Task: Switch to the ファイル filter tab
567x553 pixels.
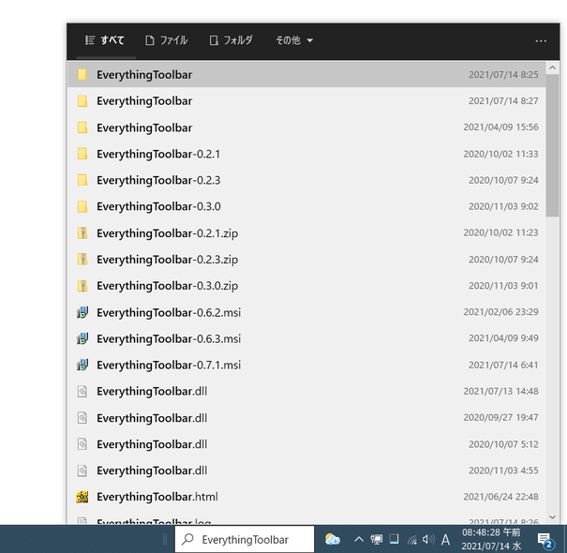Action: (x=167, y=40)
